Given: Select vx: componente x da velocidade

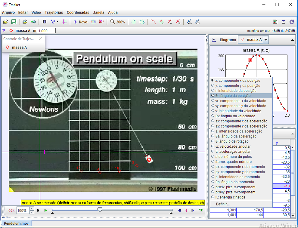Looking at the screenshot, I should click(241, 101).
